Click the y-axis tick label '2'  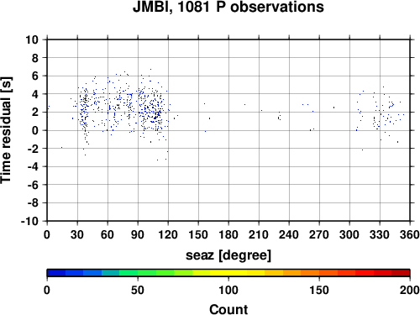pos(34,113)
